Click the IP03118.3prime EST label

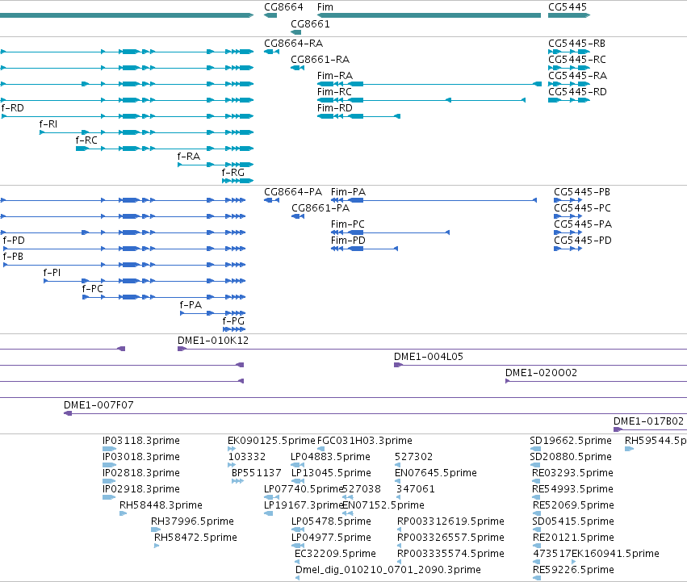tap(141, 441)
